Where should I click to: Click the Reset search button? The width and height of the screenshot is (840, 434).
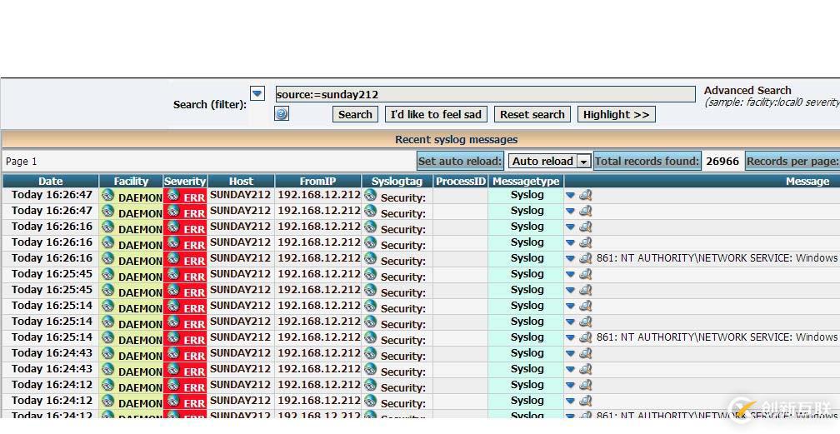click(532, 114)
